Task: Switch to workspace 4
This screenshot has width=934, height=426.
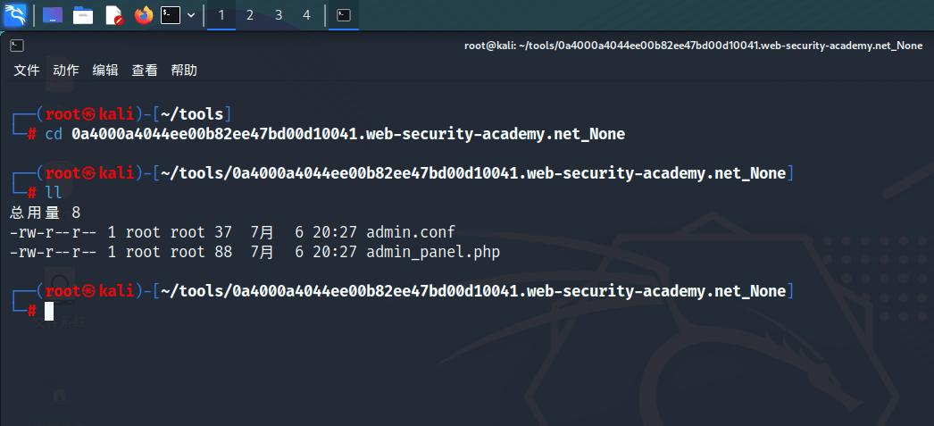Action: pyautogui.click(x=307, y=15)
